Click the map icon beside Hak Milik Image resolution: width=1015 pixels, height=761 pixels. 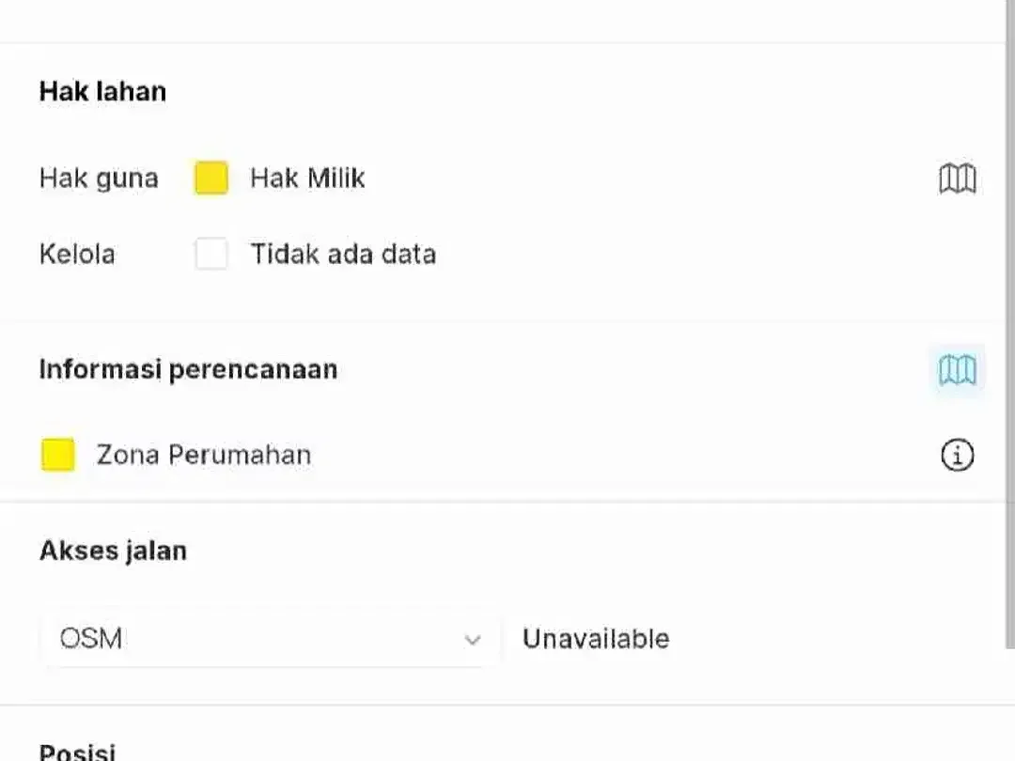(x=958, y=178)
